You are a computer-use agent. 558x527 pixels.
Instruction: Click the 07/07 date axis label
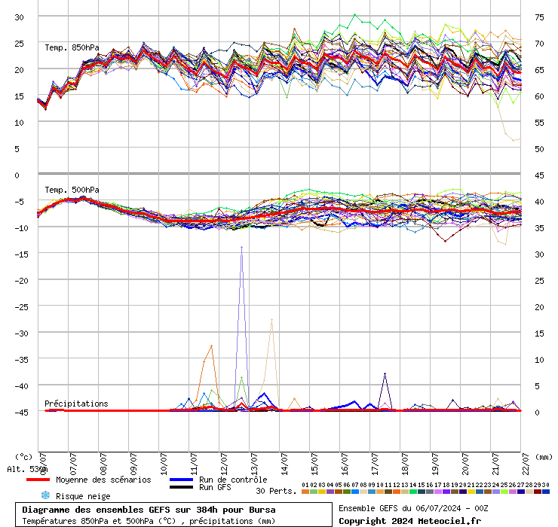[x=73, y=464]
